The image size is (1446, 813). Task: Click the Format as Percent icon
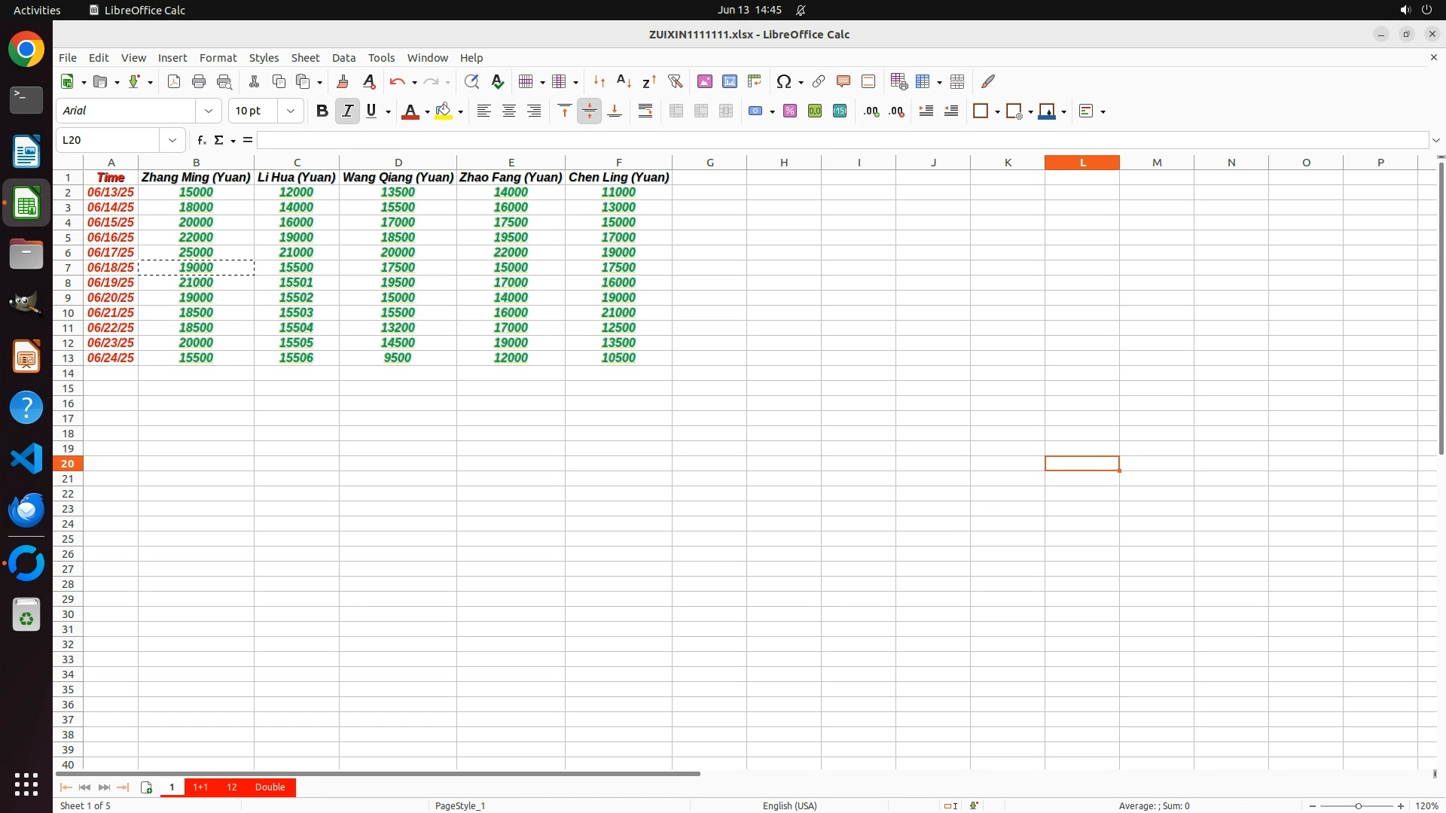pos(789,111)
